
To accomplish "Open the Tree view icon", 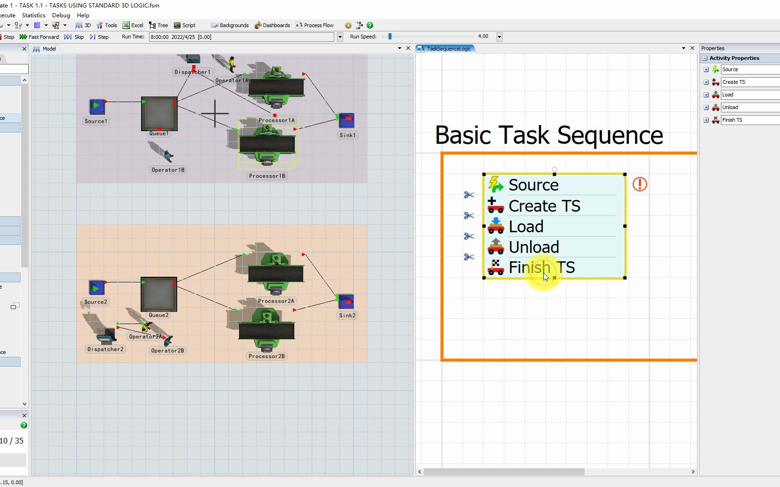I will coord(158,25).
